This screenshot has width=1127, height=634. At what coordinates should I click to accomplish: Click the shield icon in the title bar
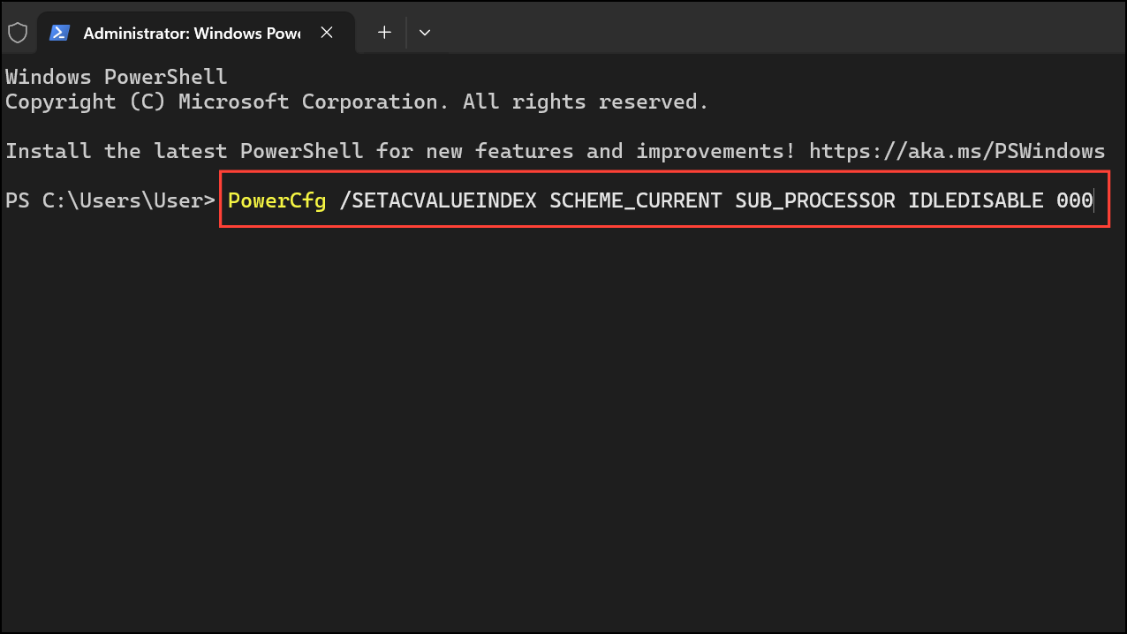18,33
